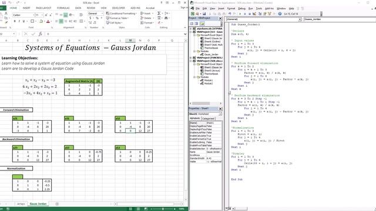Click the Insert cells button
The image size is (376, 211).
tap(146, 13)
